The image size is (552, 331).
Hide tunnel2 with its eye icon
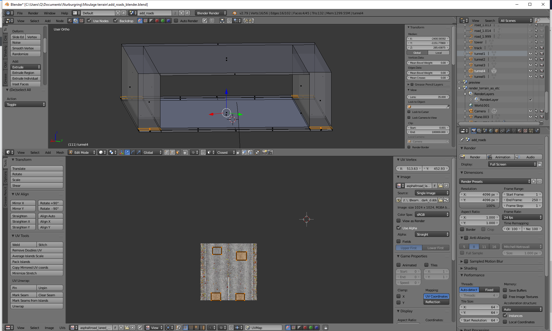[x=530, y=59]
